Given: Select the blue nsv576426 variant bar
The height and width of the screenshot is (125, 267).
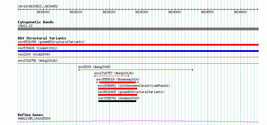Looking at the screenshot, I should click(x=138, y=51).
